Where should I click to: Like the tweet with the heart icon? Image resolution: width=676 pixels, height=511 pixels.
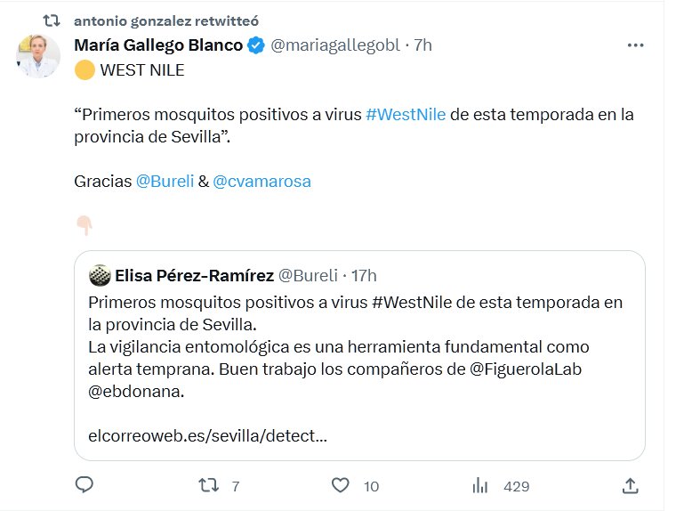click(x=340, y=485)
